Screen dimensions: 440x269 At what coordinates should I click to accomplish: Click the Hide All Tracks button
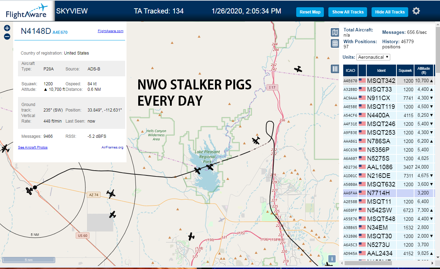pyautogui.click(x=390, y=12)
